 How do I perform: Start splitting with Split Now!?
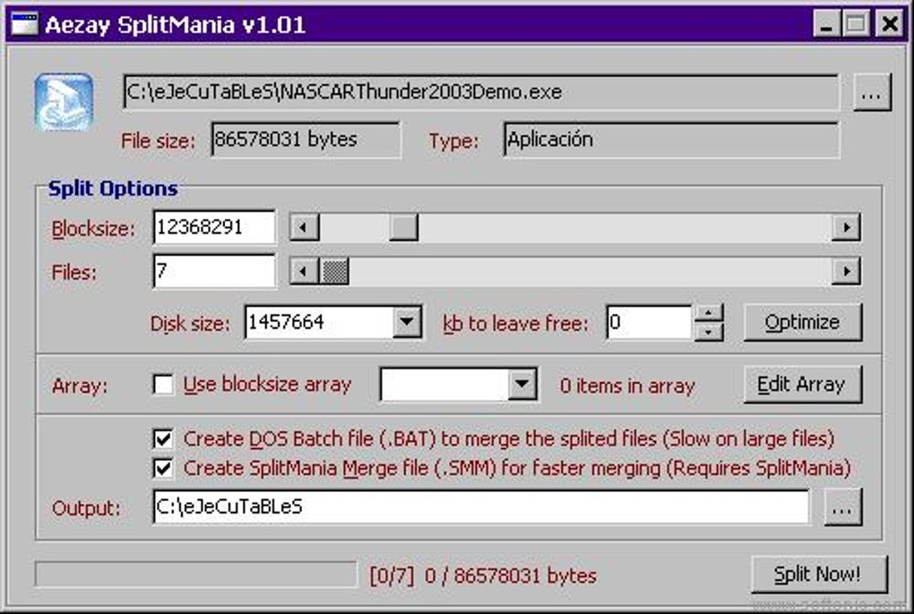coord(818,574)
